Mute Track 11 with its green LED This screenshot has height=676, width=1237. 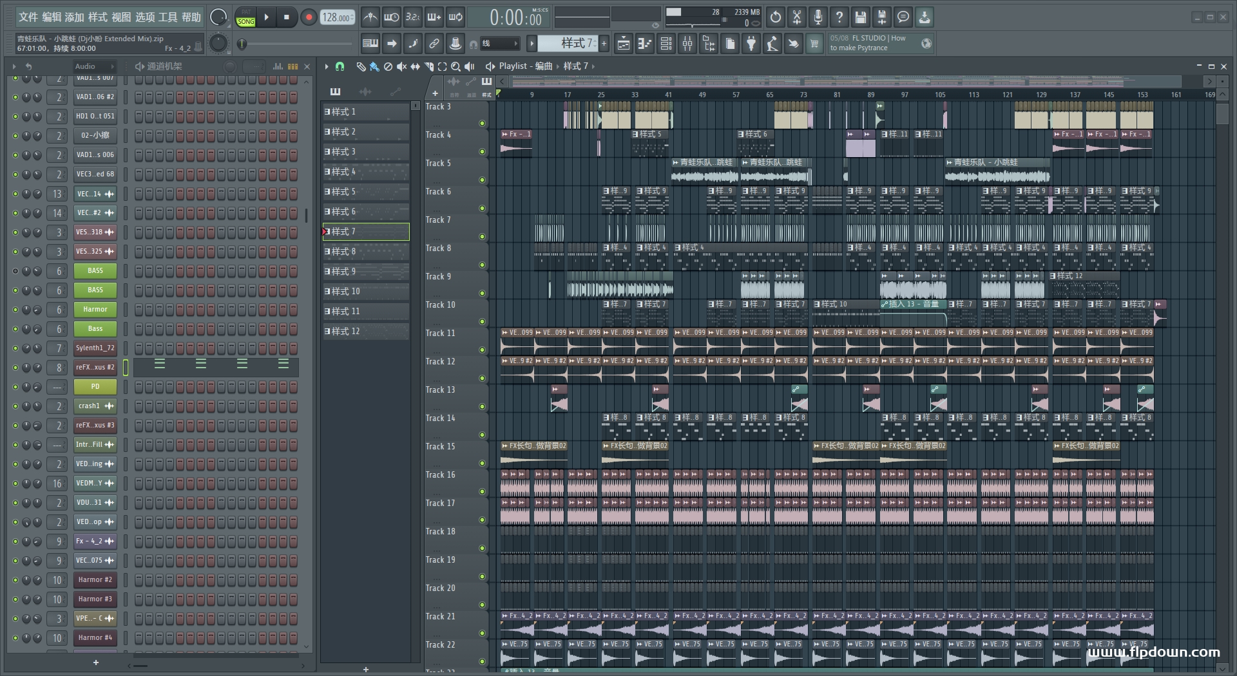[482, 350]
